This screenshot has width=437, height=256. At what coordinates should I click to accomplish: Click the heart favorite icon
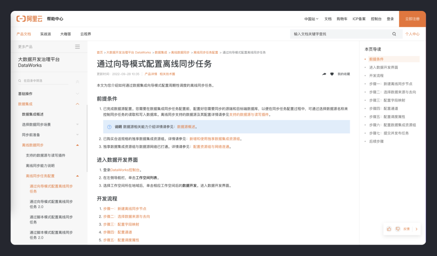coord(332,74)
